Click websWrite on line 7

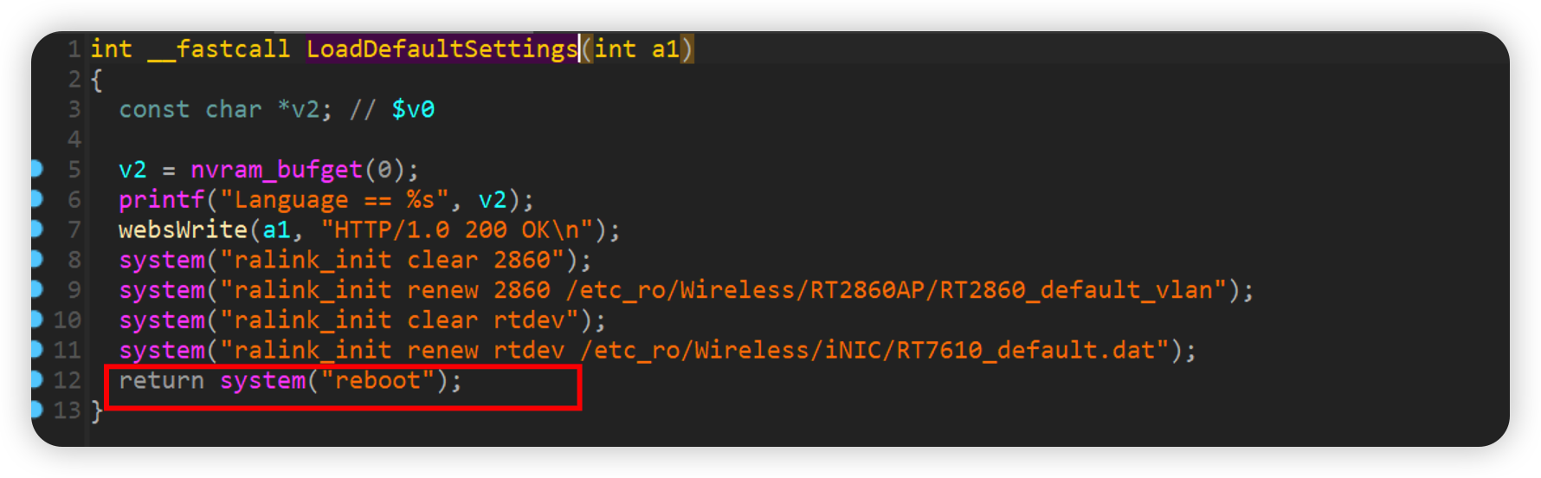(184, 229)
